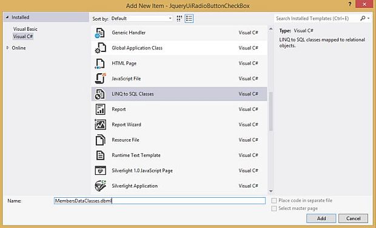
Task: Click the Report Wizard template icon
Action: pyautogui.click(x=100, y=125)
